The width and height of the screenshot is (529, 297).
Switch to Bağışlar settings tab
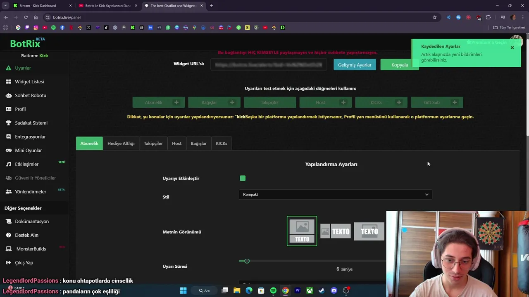coord(198,144)
